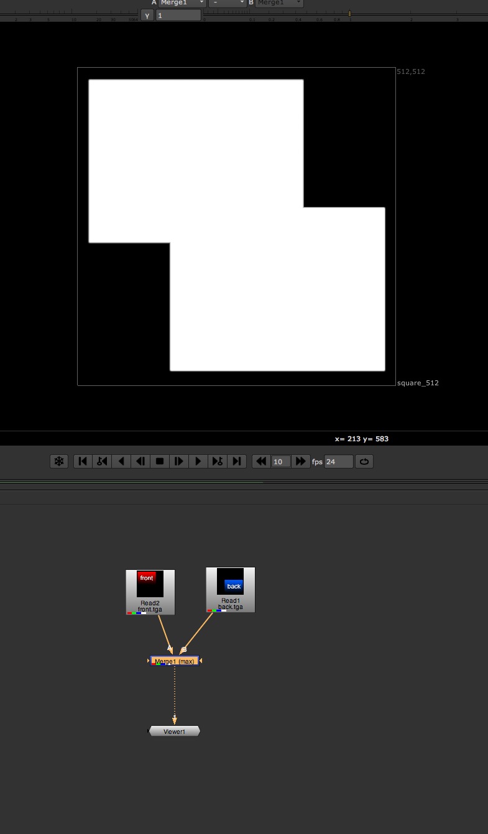Click the gamma slider handle

[349, 13]
